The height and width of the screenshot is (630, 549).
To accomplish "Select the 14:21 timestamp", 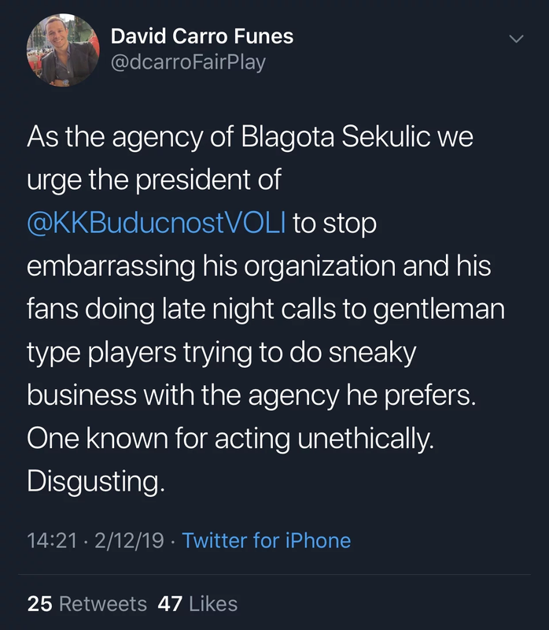I will (50, 540).
